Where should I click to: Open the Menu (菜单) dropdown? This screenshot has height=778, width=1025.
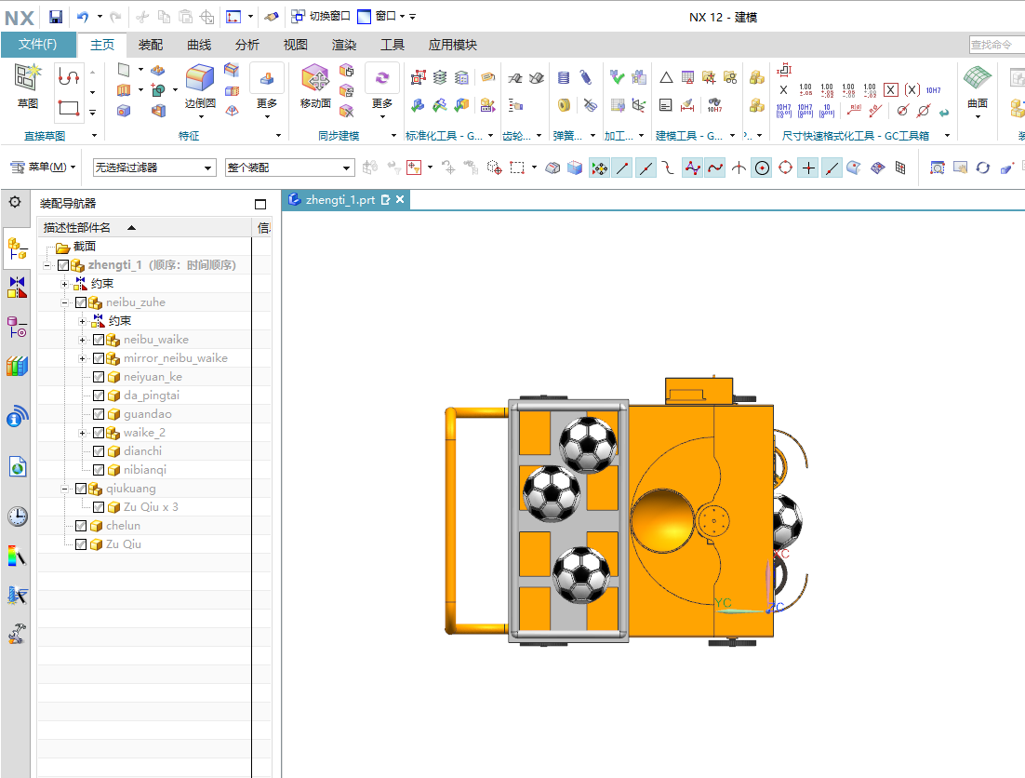[44, 168]
